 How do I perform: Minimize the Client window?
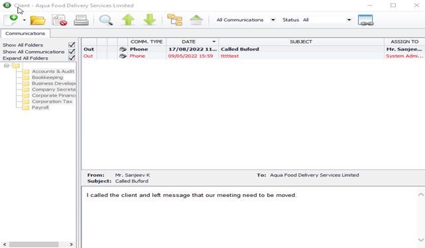(x=370, y=5)
